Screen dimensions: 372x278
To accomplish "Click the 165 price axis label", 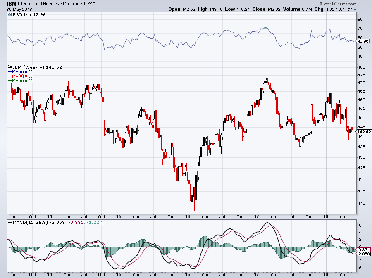I will (362, 91).
